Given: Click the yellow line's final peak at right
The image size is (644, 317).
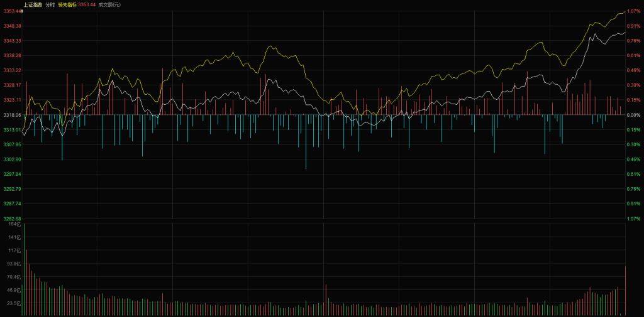Looking at the screenshot, I should tap(623, 11).
